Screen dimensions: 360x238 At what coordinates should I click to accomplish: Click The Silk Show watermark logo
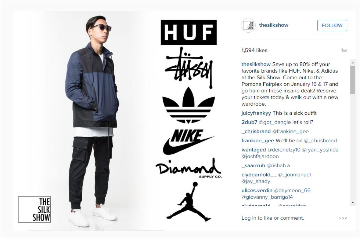[x=35, y=209]
